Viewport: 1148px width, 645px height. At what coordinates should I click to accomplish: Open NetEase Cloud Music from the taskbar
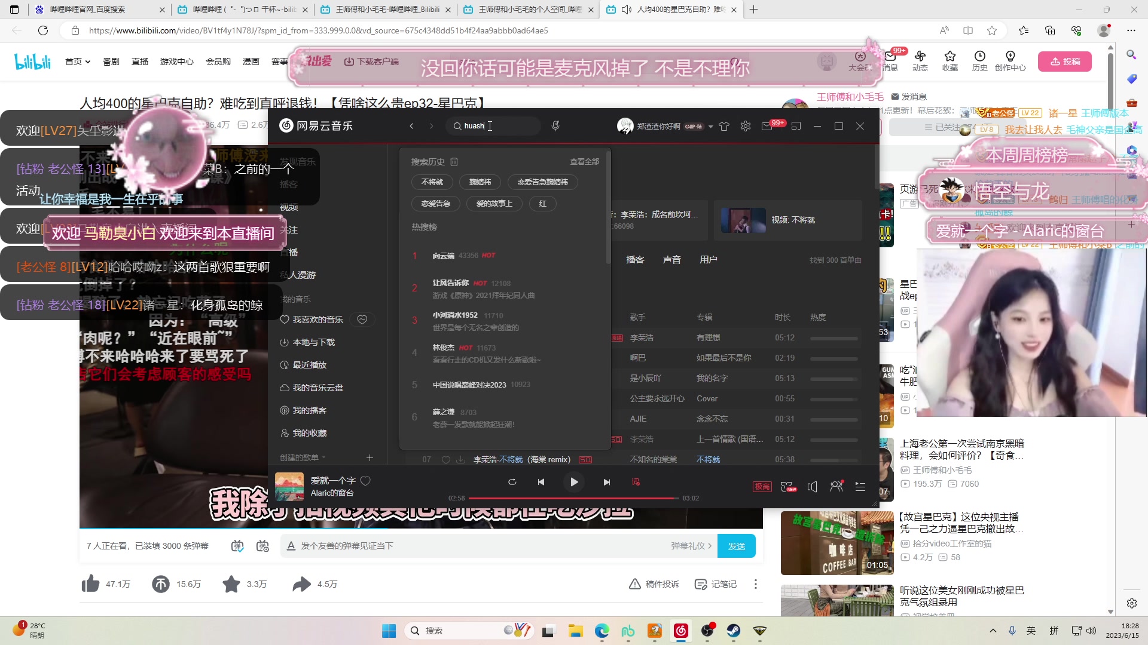pos(681,631)
